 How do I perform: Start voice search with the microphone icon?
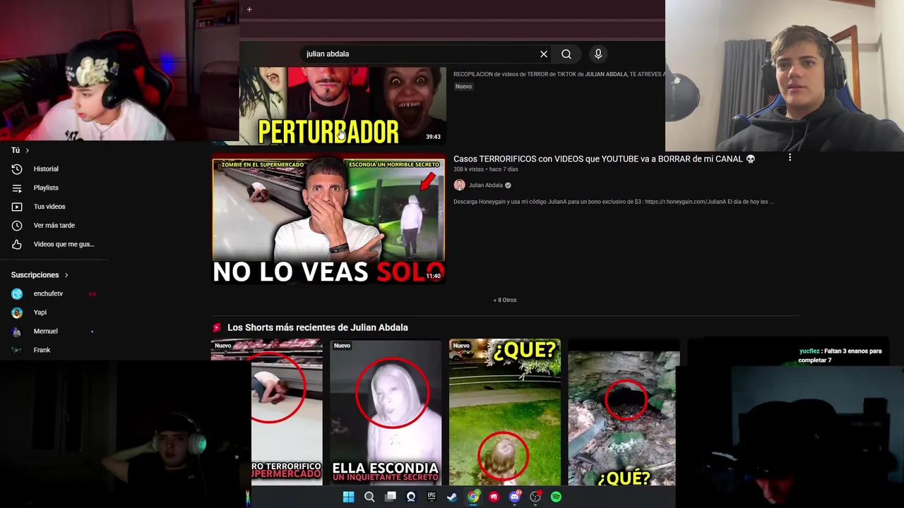coord(598,54)
